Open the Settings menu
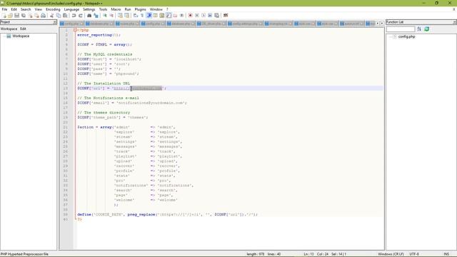The width and height of the screenshot is (457, 257). pos(89,9)
